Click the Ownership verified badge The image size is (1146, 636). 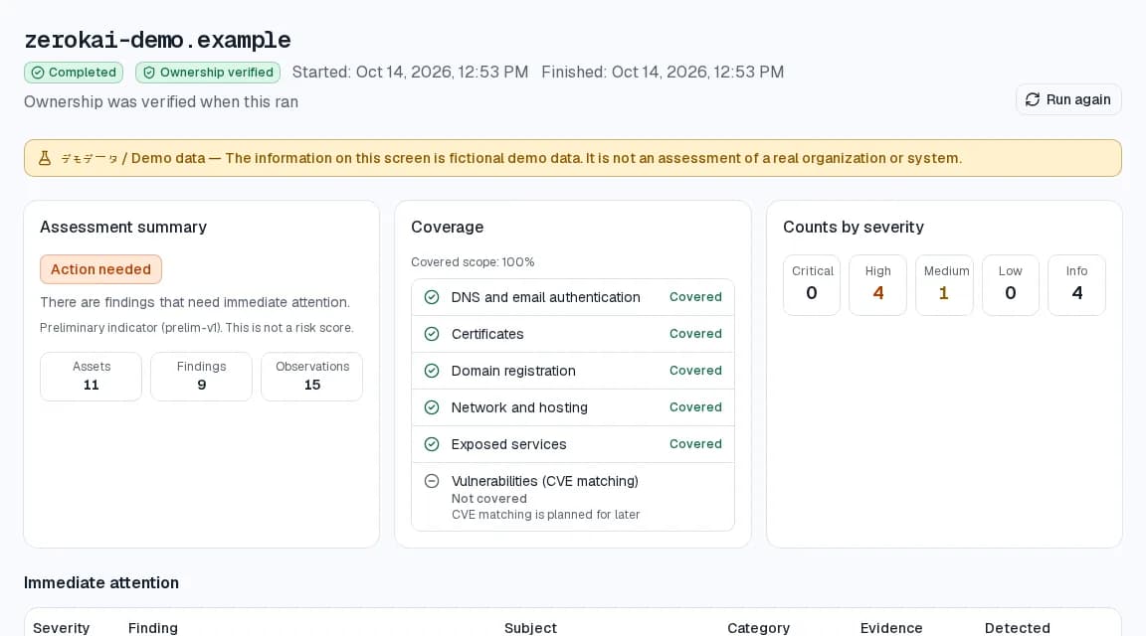pos(208,73)
